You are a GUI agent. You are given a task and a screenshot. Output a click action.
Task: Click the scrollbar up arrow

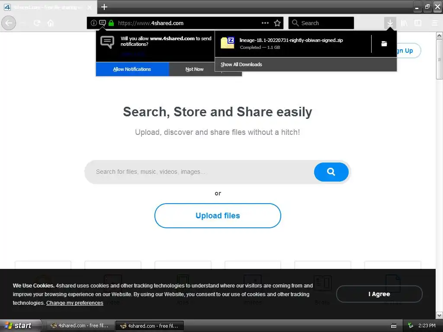440,36
